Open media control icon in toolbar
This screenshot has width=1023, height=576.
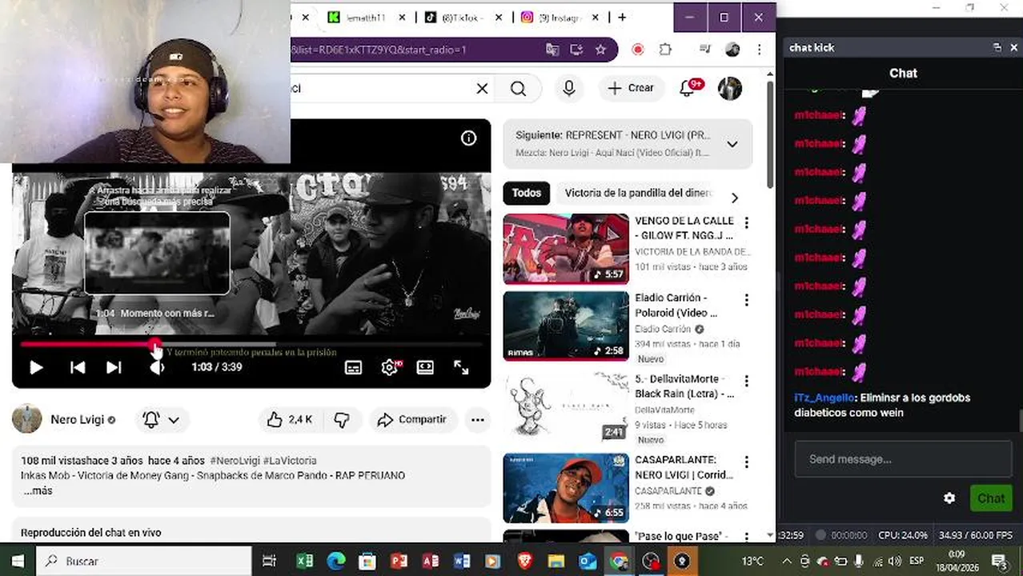(x=704, y=50)
